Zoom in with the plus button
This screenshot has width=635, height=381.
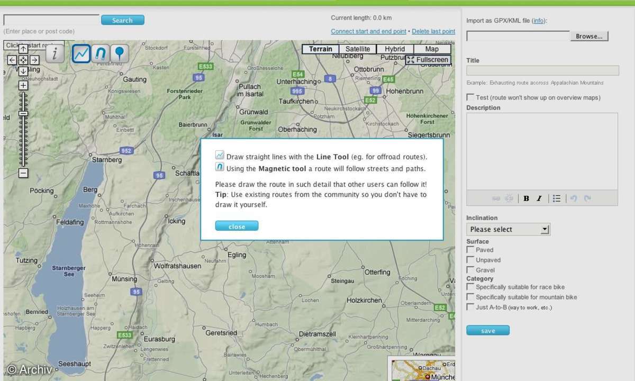[23, 85]
